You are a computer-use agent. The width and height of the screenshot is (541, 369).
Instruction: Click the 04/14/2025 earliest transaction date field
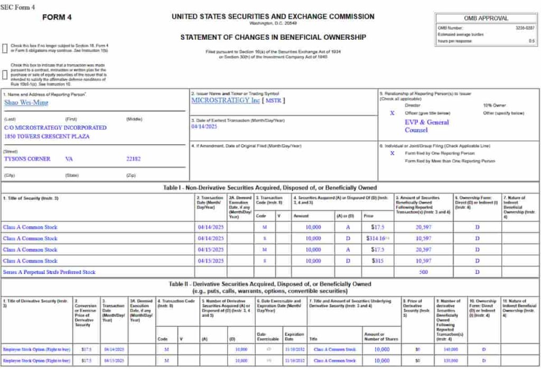pos(204,127)
